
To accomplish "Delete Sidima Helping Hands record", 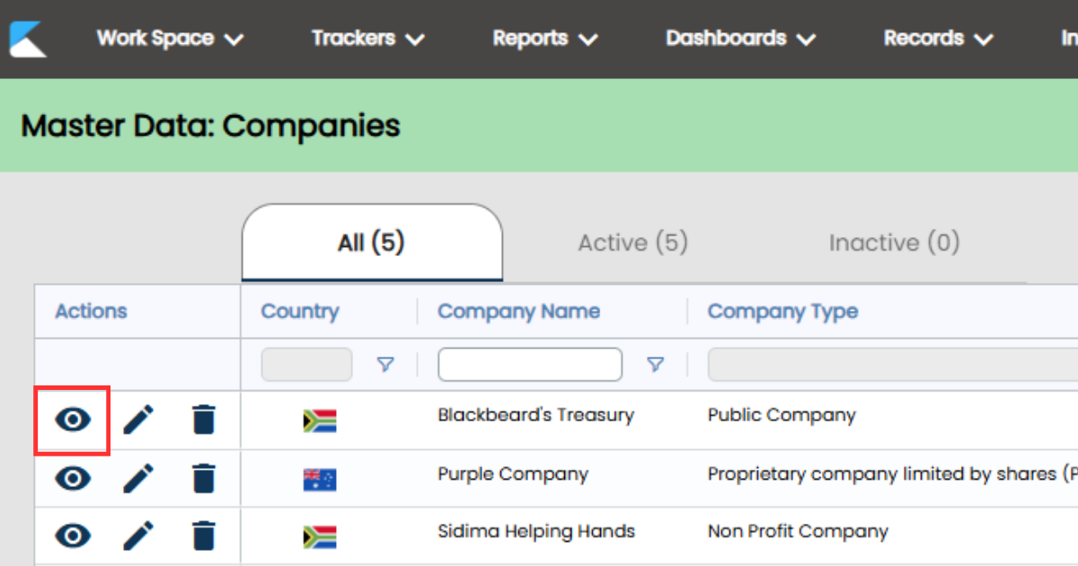I will click(x=204, y=536).
